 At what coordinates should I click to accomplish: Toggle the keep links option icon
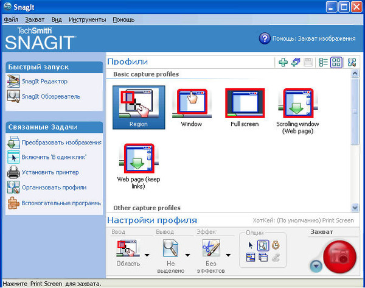[x=251, y=258]
